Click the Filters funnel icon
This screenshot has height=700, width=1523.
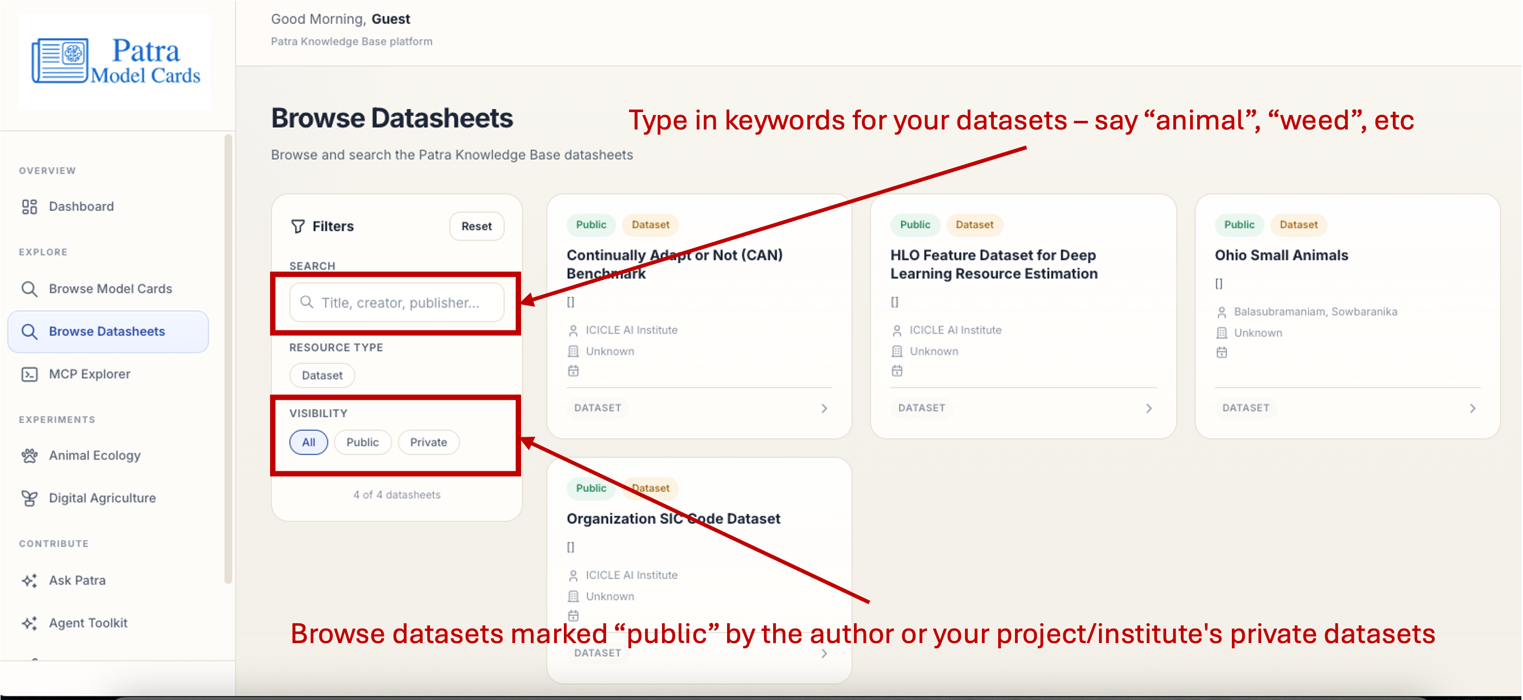coord(298,226)
